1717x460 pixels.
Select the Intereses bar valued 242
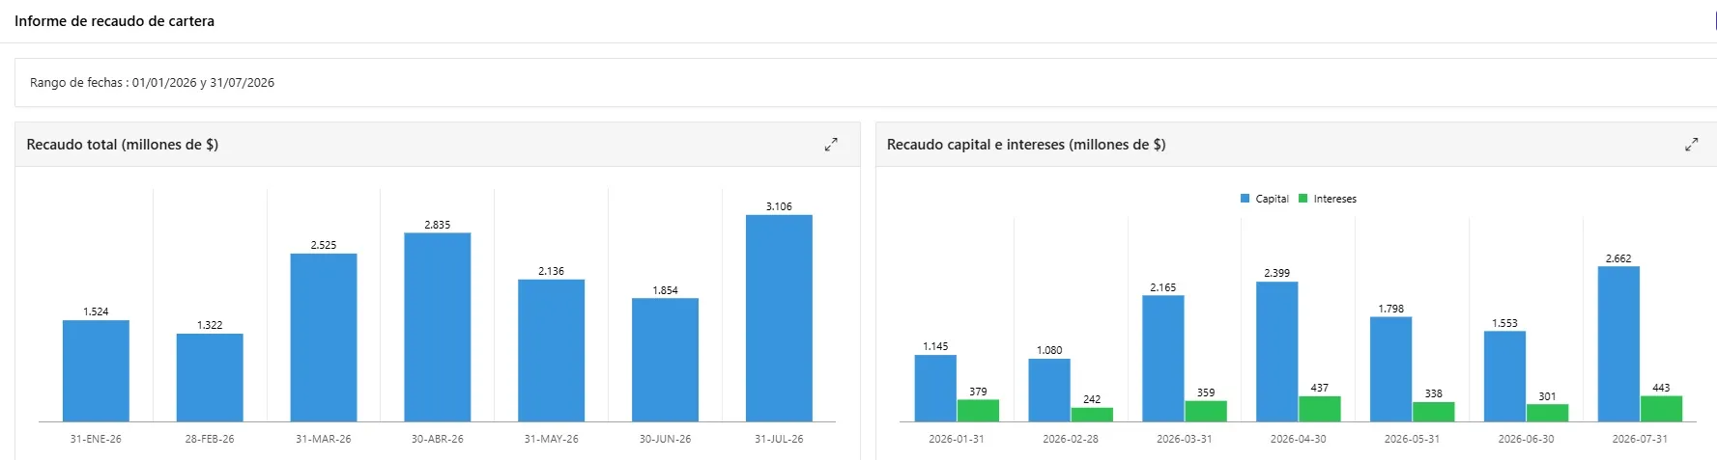1092,415
